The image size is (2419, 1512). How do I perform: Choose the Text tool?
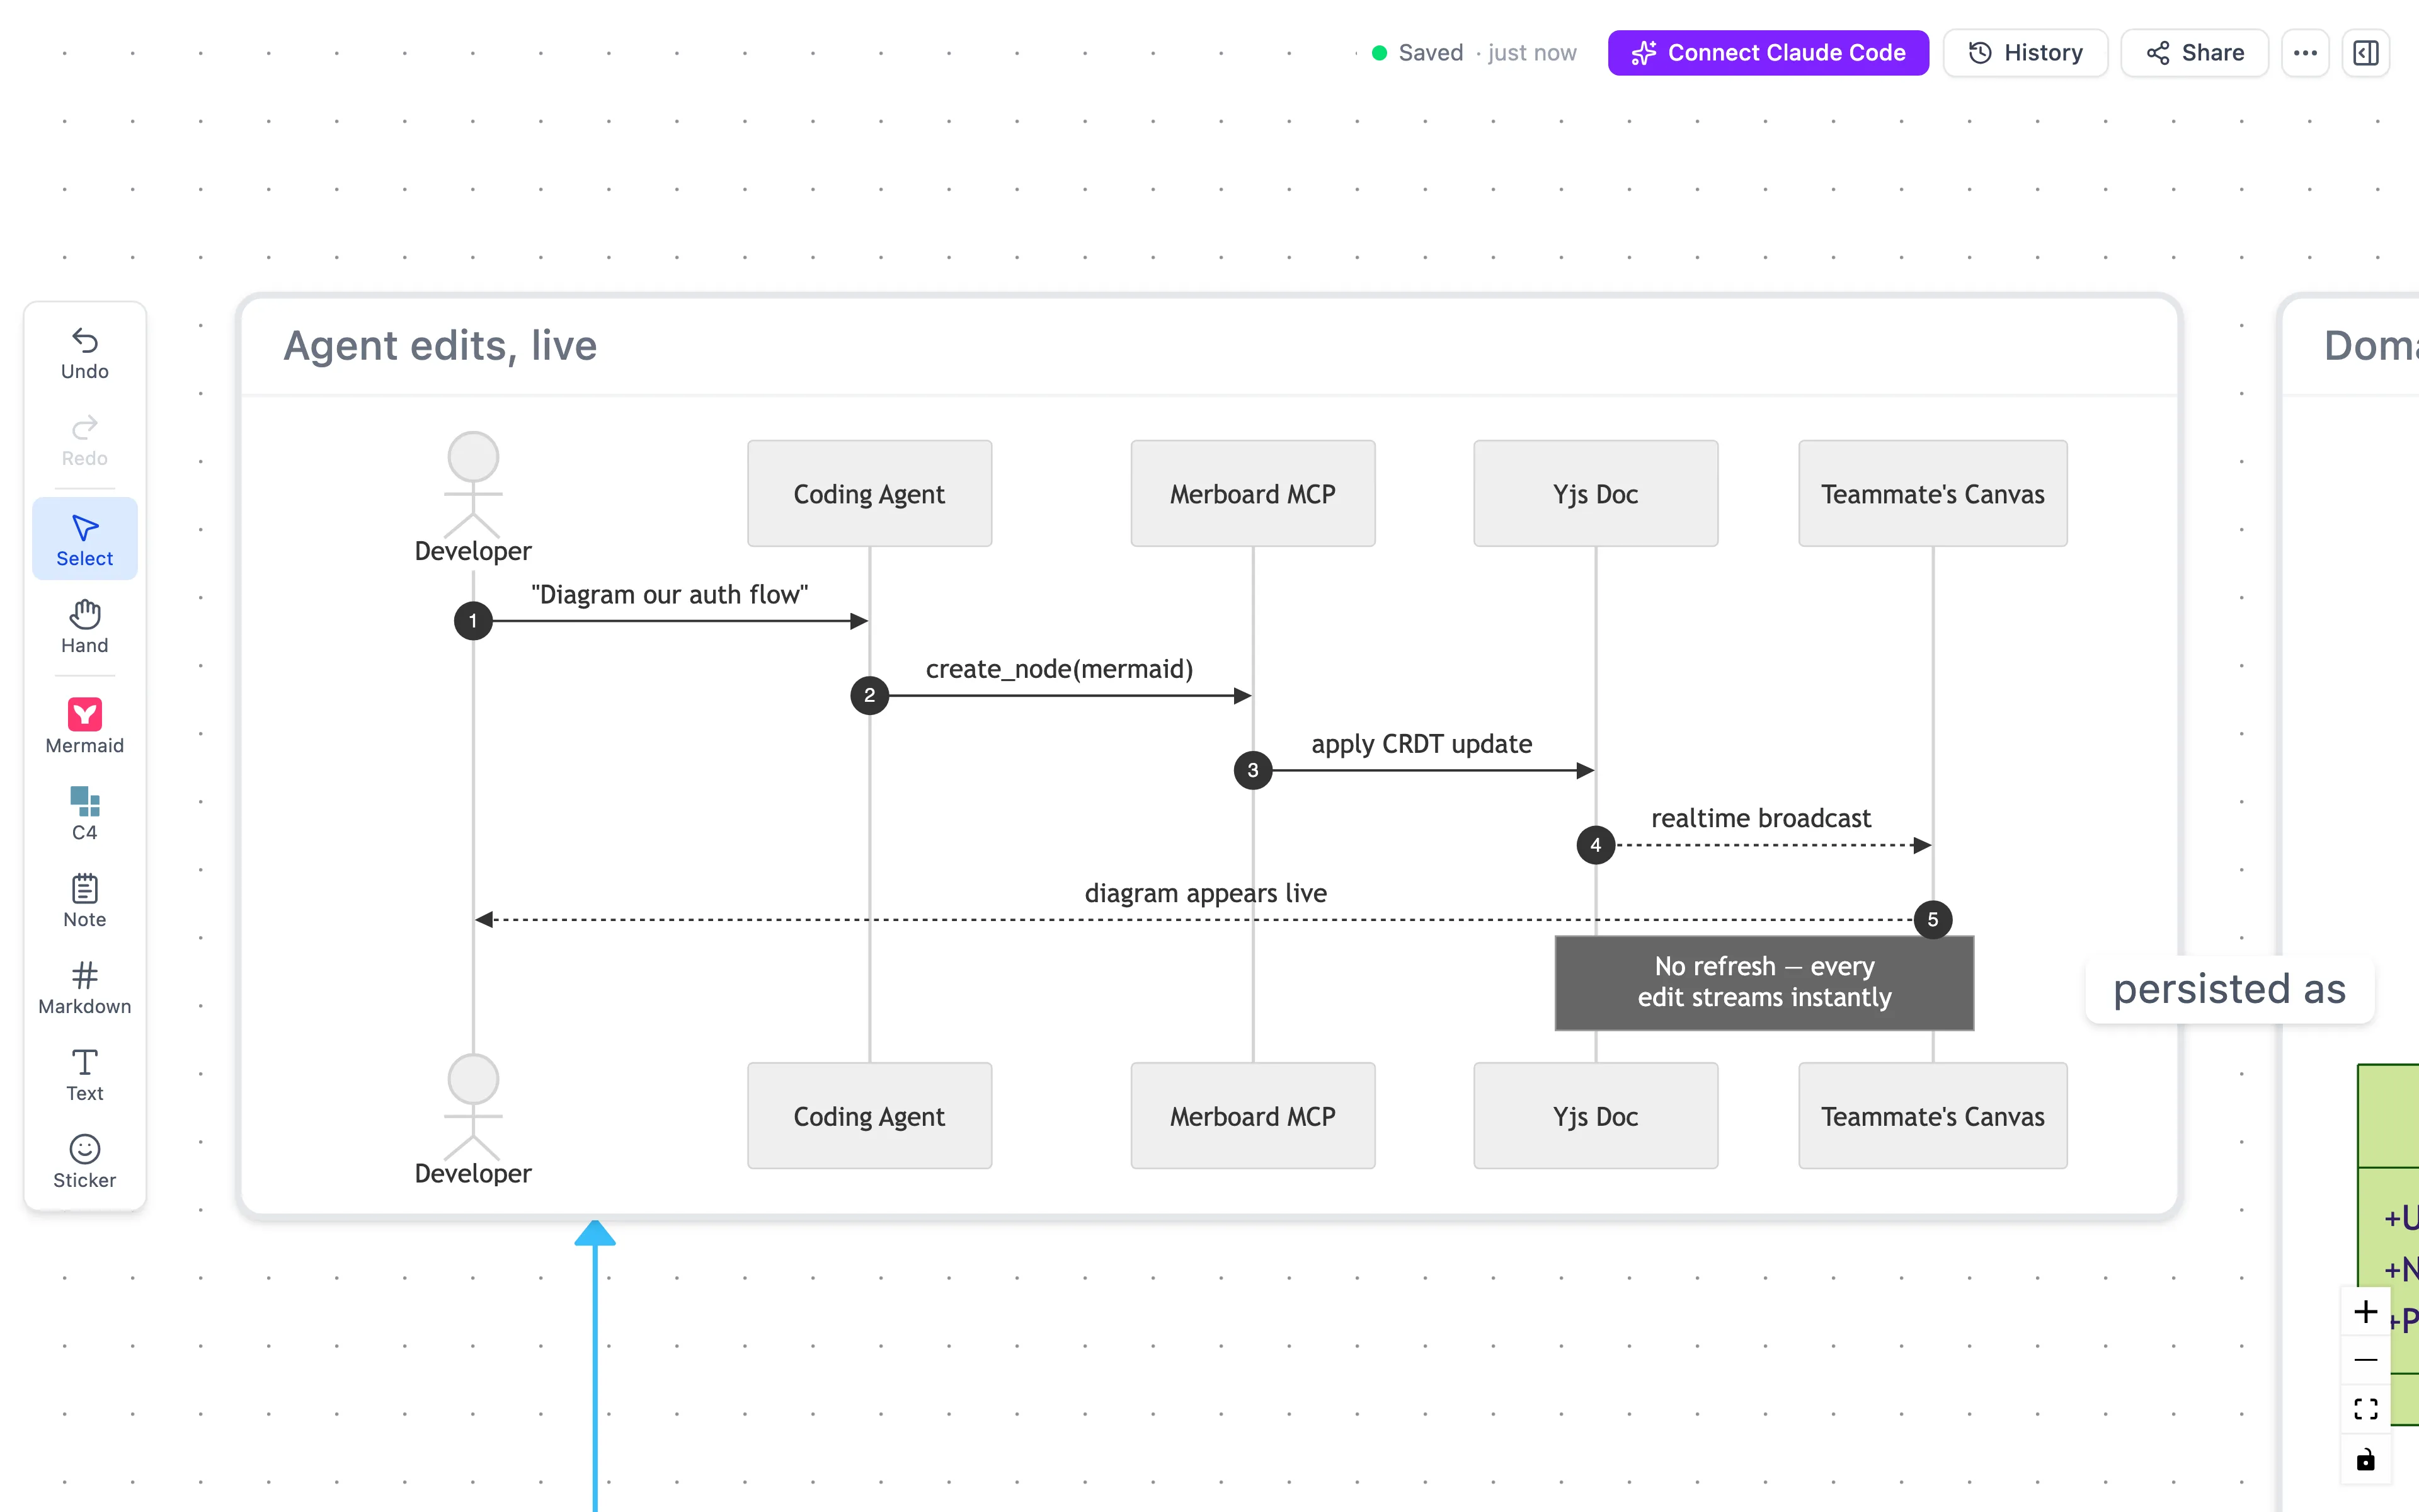(x=85, y=1075)
